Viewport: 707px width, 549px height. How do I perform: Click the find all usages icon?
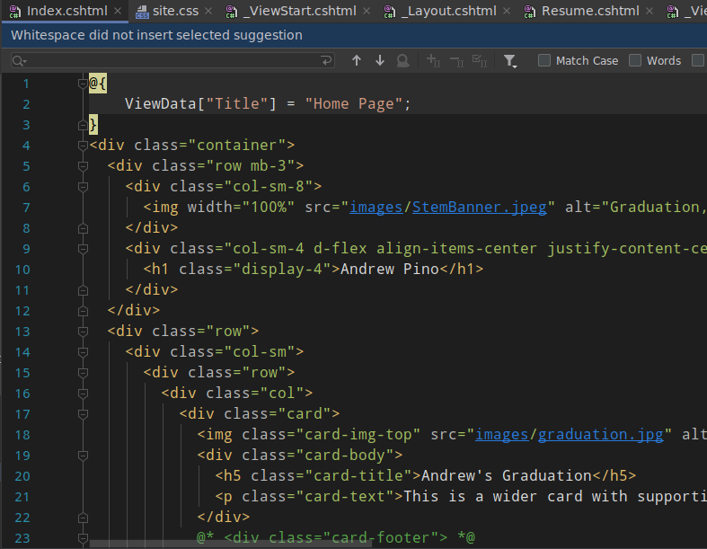click(x=402, y=60)
